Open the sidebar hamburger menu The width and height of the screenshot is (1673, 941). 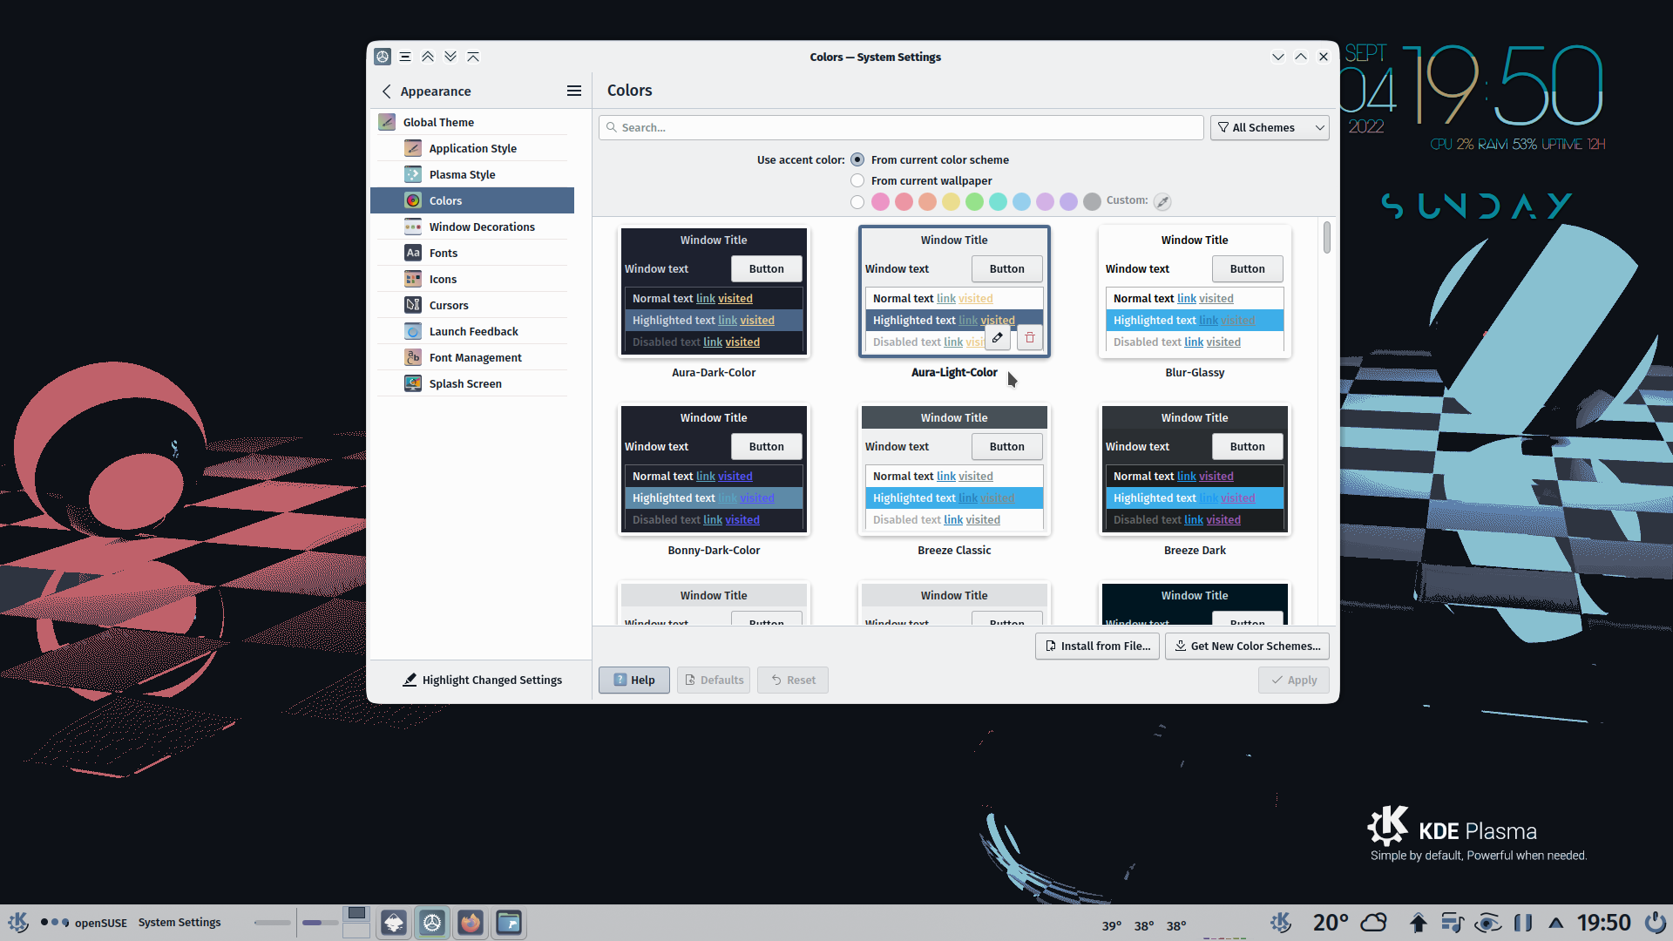(574, 91)
